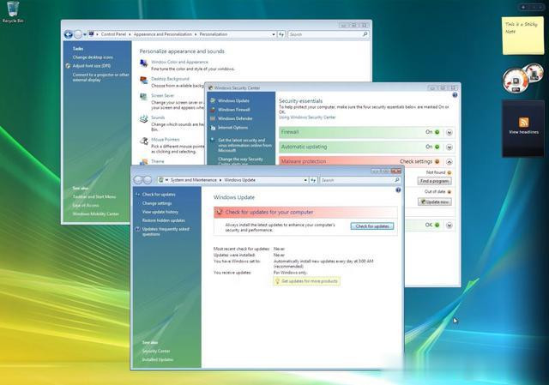Open the Mouse Pointers link
549x385 pixels.
[166, 139]
